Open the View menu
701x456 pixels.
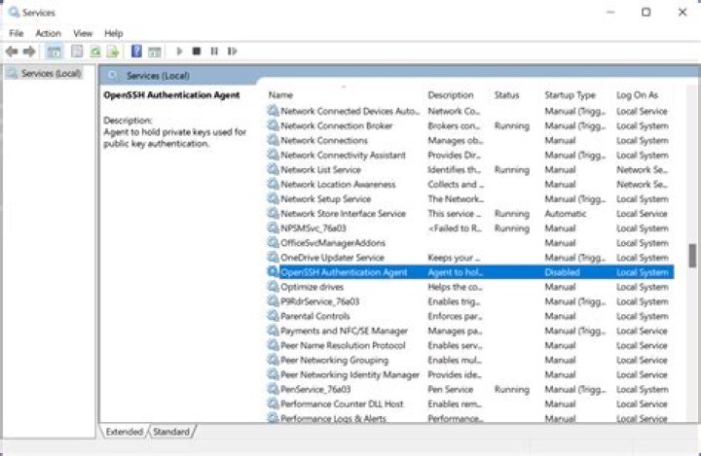tap(83, 33)
